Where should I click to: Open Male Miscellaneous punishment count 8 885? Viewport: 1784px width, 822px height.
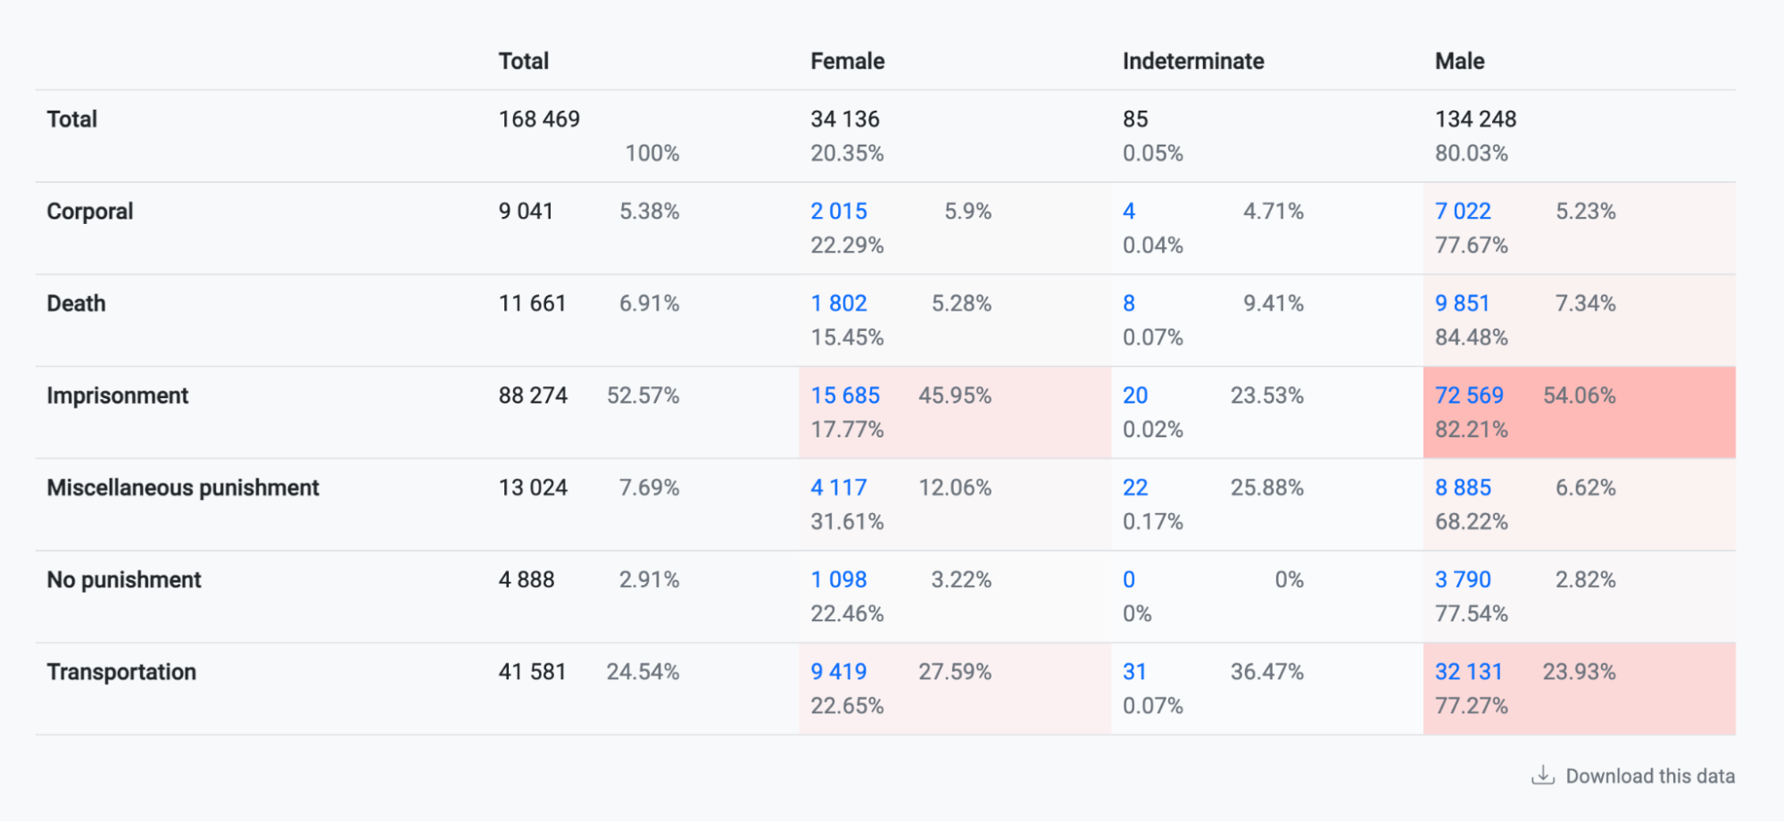point(1463,487)
